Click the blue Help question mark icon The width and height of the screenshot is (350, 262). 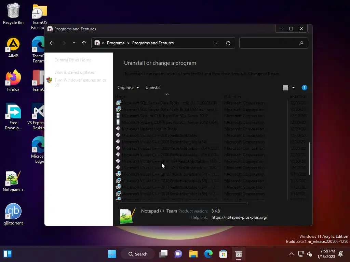304,88
